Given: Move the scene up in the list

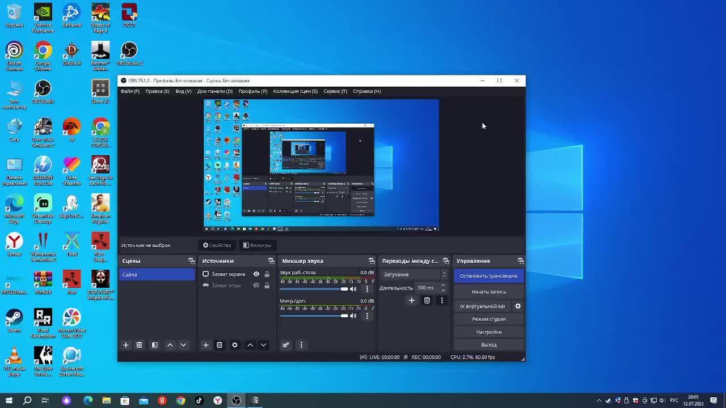Looking at the screenshot, I should (170, 345).
